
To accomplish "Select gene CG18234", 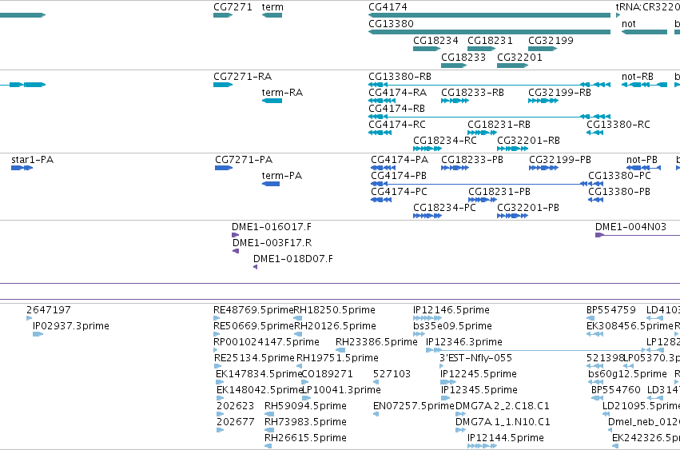I will coord(435,41).
